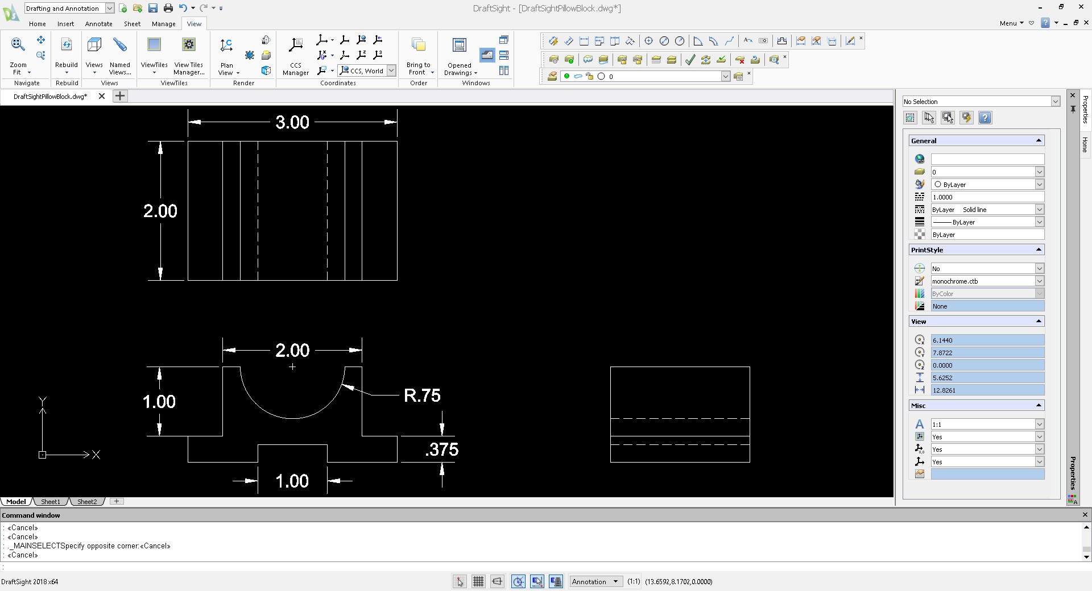Viewport: 1092px width, 591px height.
Task: Click the Rebuild icon
Action: tap(67, 45)
